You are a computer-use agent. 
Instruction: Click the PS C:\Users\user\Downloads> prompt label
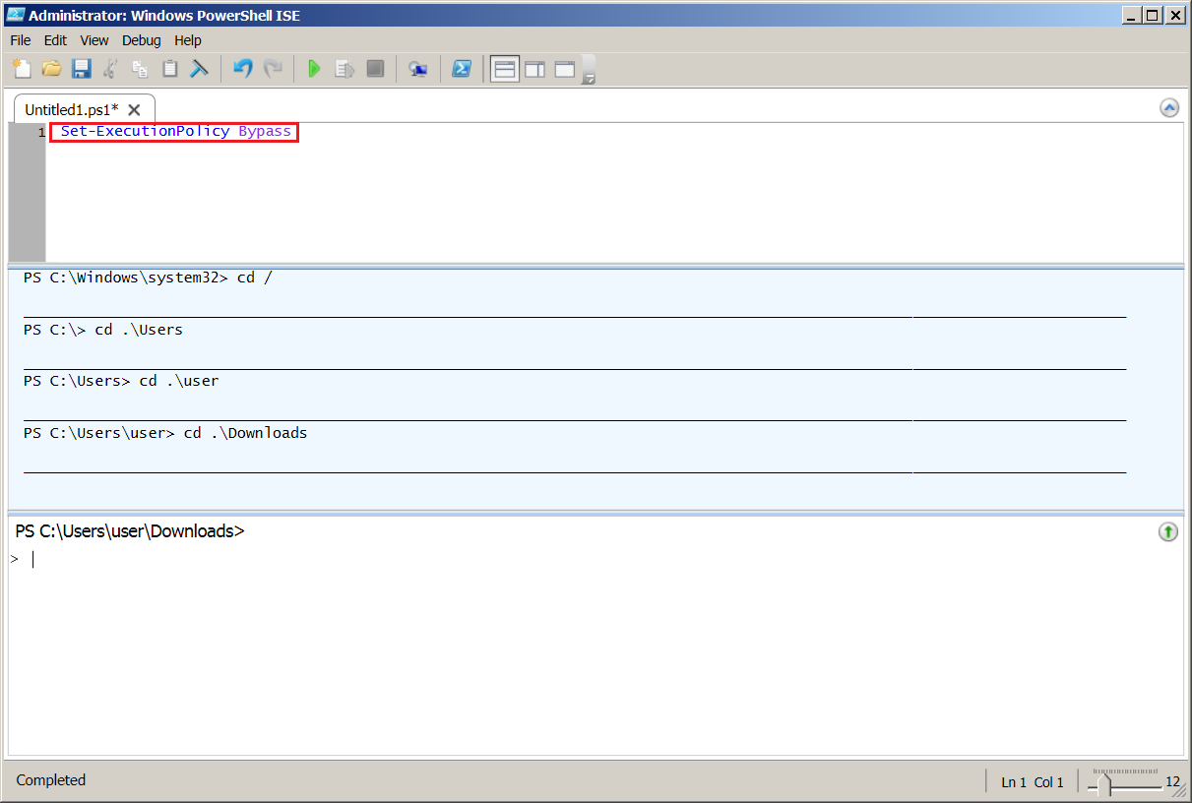[x=130, y=531]
